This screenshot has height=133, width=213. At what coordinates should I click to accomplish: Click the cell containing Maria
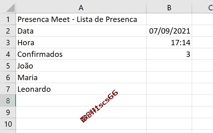point(81,77)
